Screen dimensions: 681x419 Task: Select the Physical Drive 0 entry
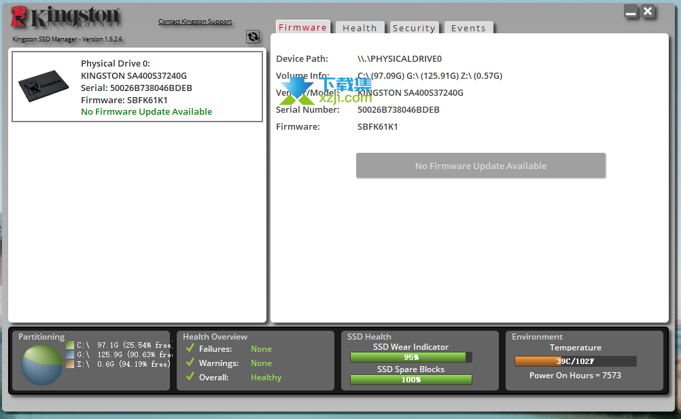click(137, 87)
